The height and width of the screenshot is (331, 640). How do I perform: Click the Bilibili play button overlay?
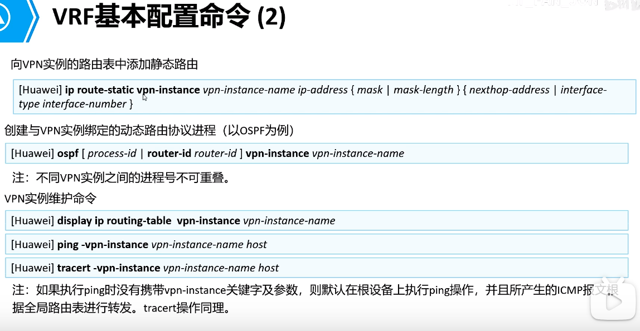point(613,300)
